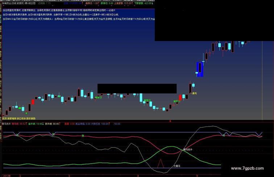Click the 暴利 signal label
274x177 pixels.
point(194,93)
